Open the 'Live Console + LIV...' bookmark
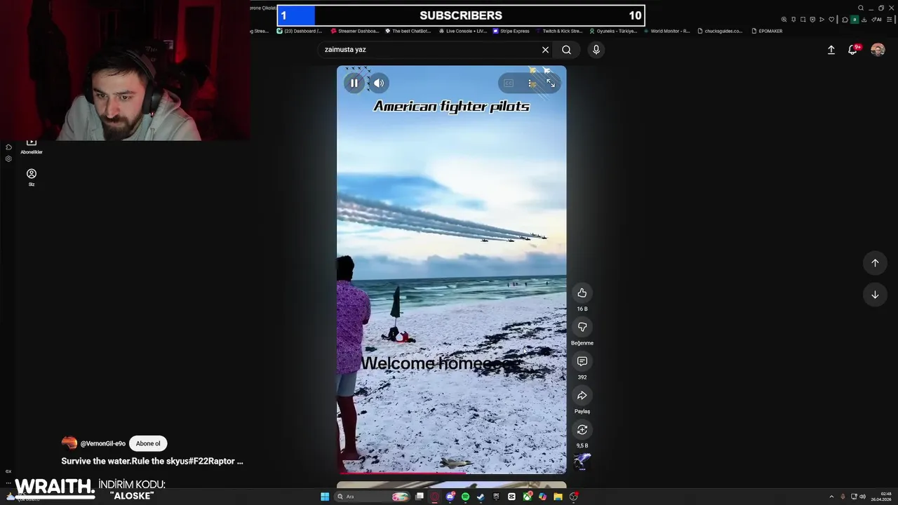Viewport: 898px width, 505px height. point(462,31)
